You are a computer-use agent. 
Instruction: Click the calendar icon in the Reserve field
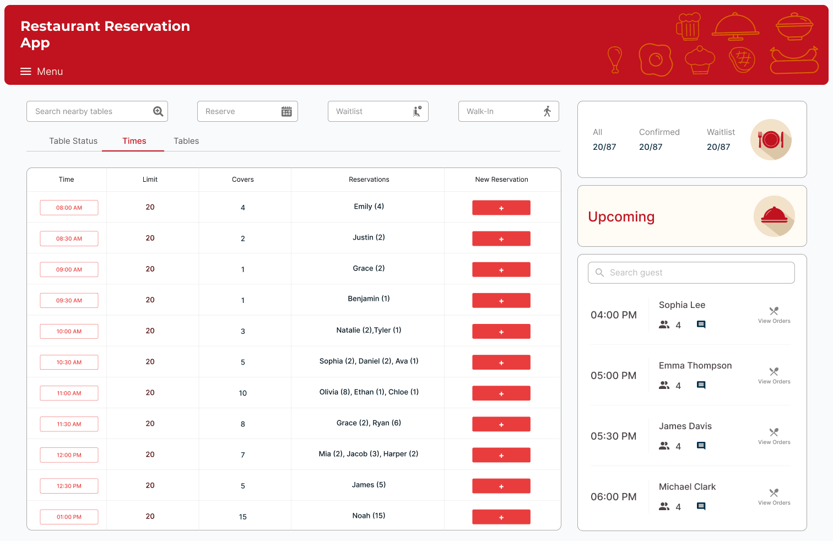point(286,111)
